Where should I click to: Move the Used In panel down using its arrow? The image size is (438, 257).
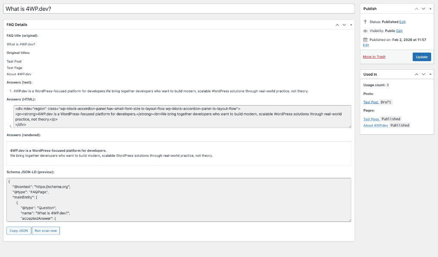(423, 74)
